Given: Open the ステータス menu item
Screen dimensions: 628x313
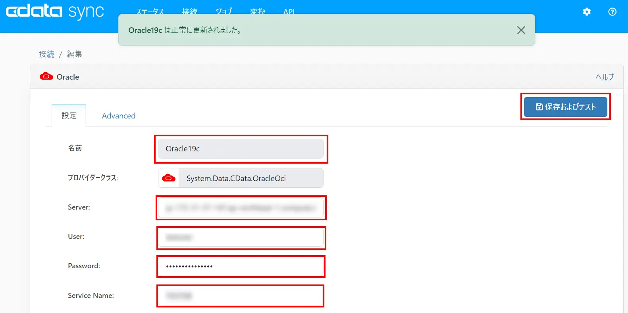Looking at the screenshot, I should 150,11.
